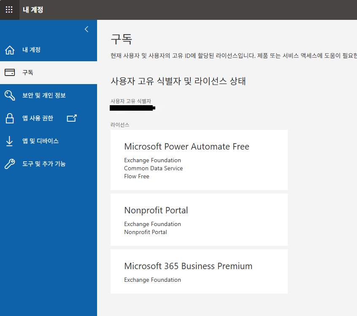Click the 내 계정 title in the top bar
The image size is (357, 316).
(x=33, y=10)
